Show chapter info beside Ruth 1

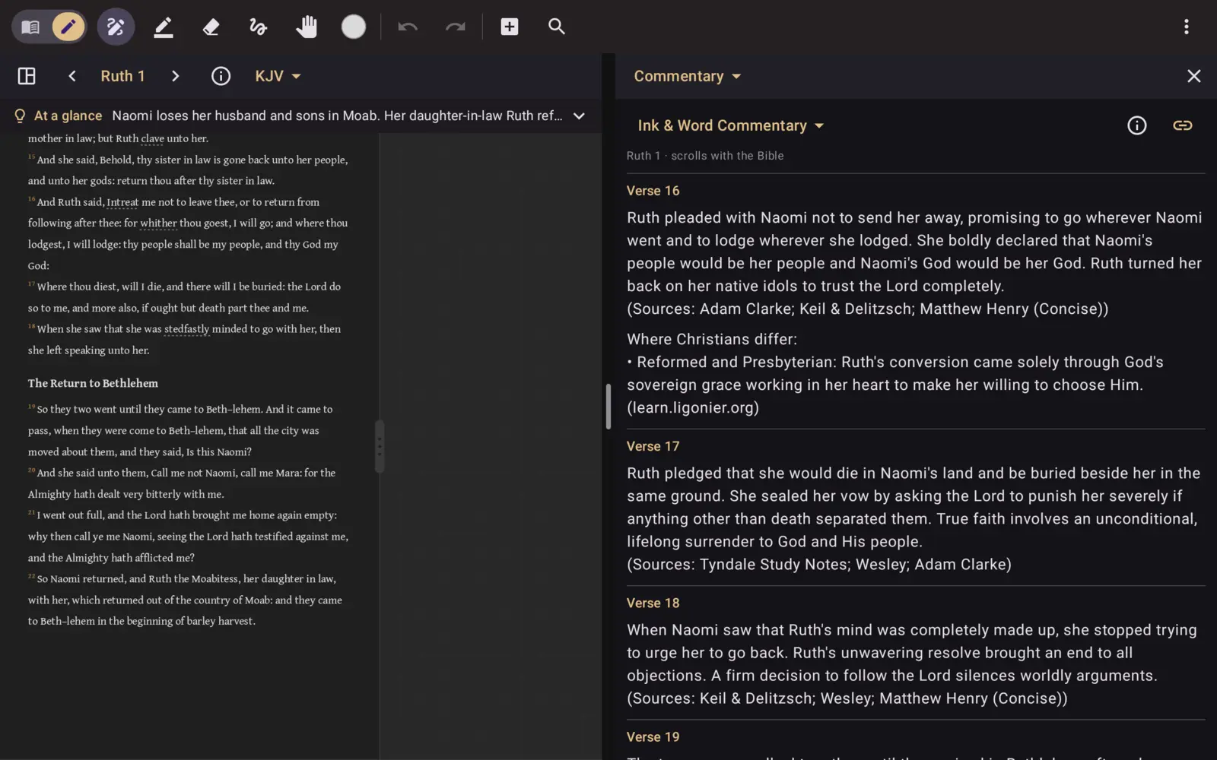click(221, 76)
